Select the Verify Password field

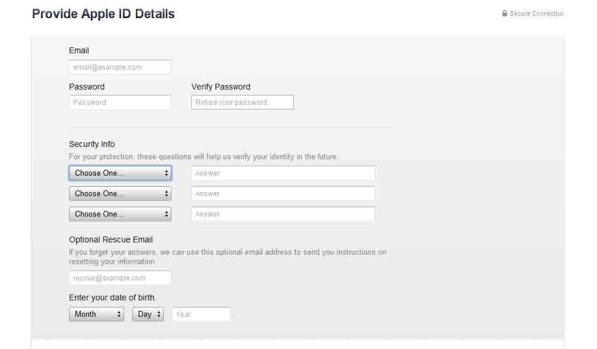pos(242,102)
